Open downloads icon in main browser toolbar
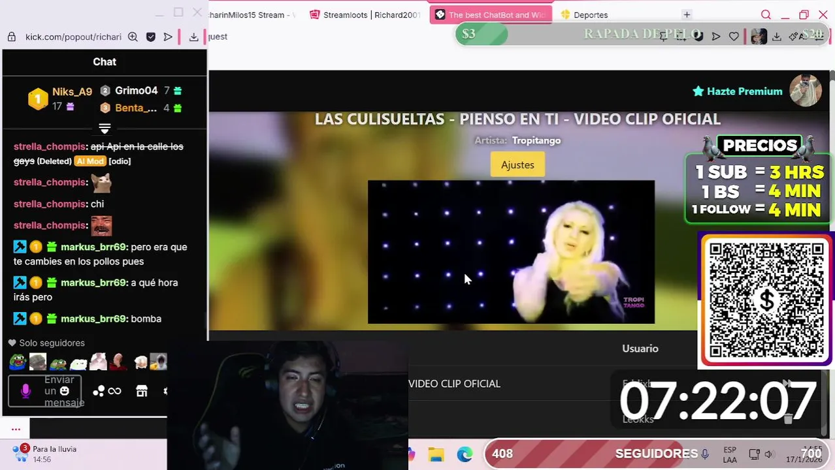This screenshot has height=470, width=835. (x=776, y=37)
